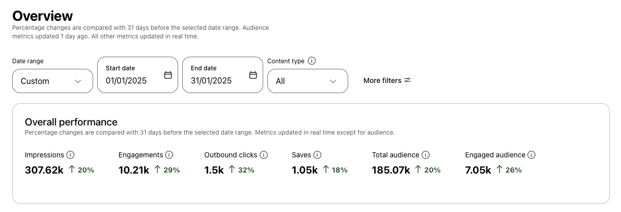Show info icon next to Outbound clicks
Viewport: 621px width, 212px height.
264,155
